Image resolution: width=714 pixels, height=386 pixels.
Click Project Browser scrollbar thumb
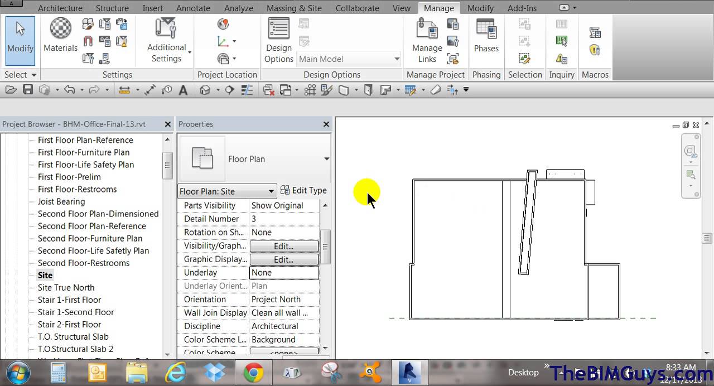(167, 165)
